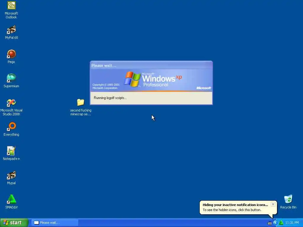The image size is (303, 227).
Task: Open the Microsoft Outlook desktop icon
Action: (11, 10)
